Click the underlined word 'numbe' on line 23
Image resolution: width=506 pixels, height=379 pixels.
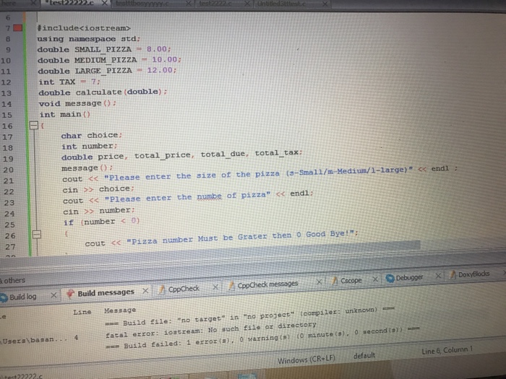click(x=210, y=196)
